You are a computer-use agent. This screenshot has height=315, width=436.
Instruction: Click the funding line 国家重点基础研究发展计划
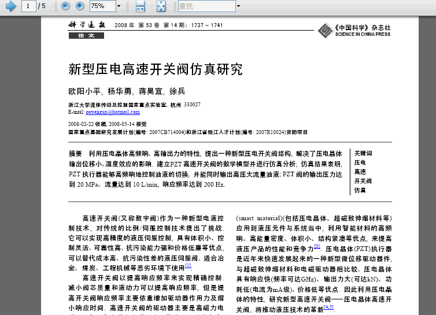(188, 132)
